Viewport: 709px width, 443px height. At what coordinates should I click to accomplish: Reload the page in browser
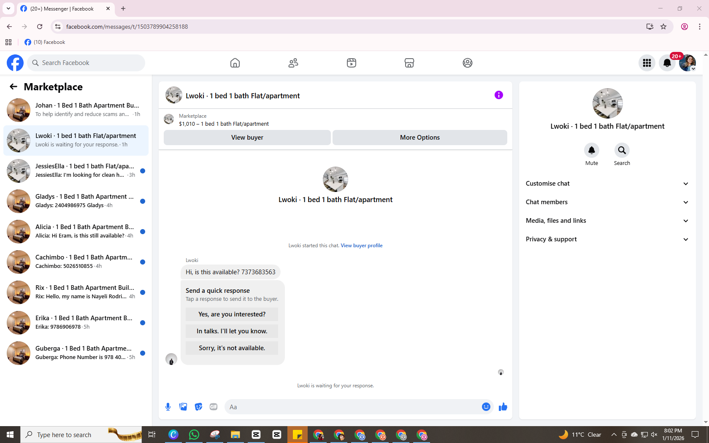point(40,27)
